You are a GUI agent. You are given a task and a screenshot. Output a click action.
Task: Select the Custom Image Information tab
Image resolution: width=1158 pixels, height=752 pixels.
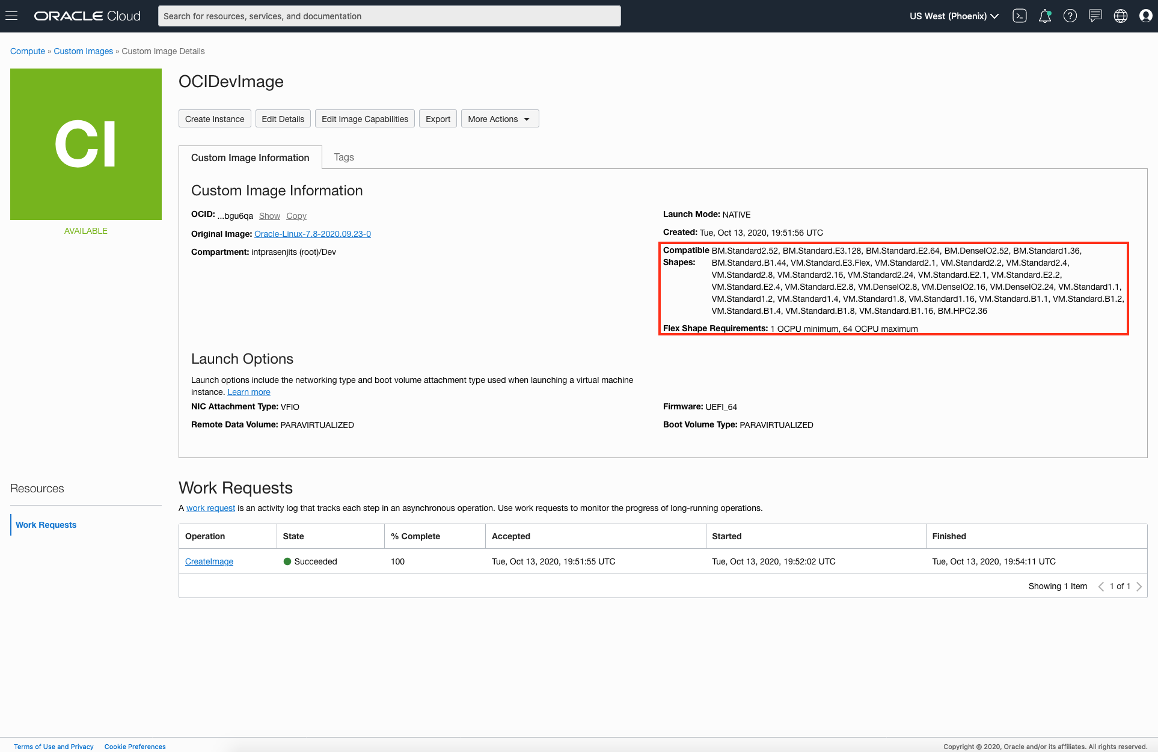tap(250, 157)
